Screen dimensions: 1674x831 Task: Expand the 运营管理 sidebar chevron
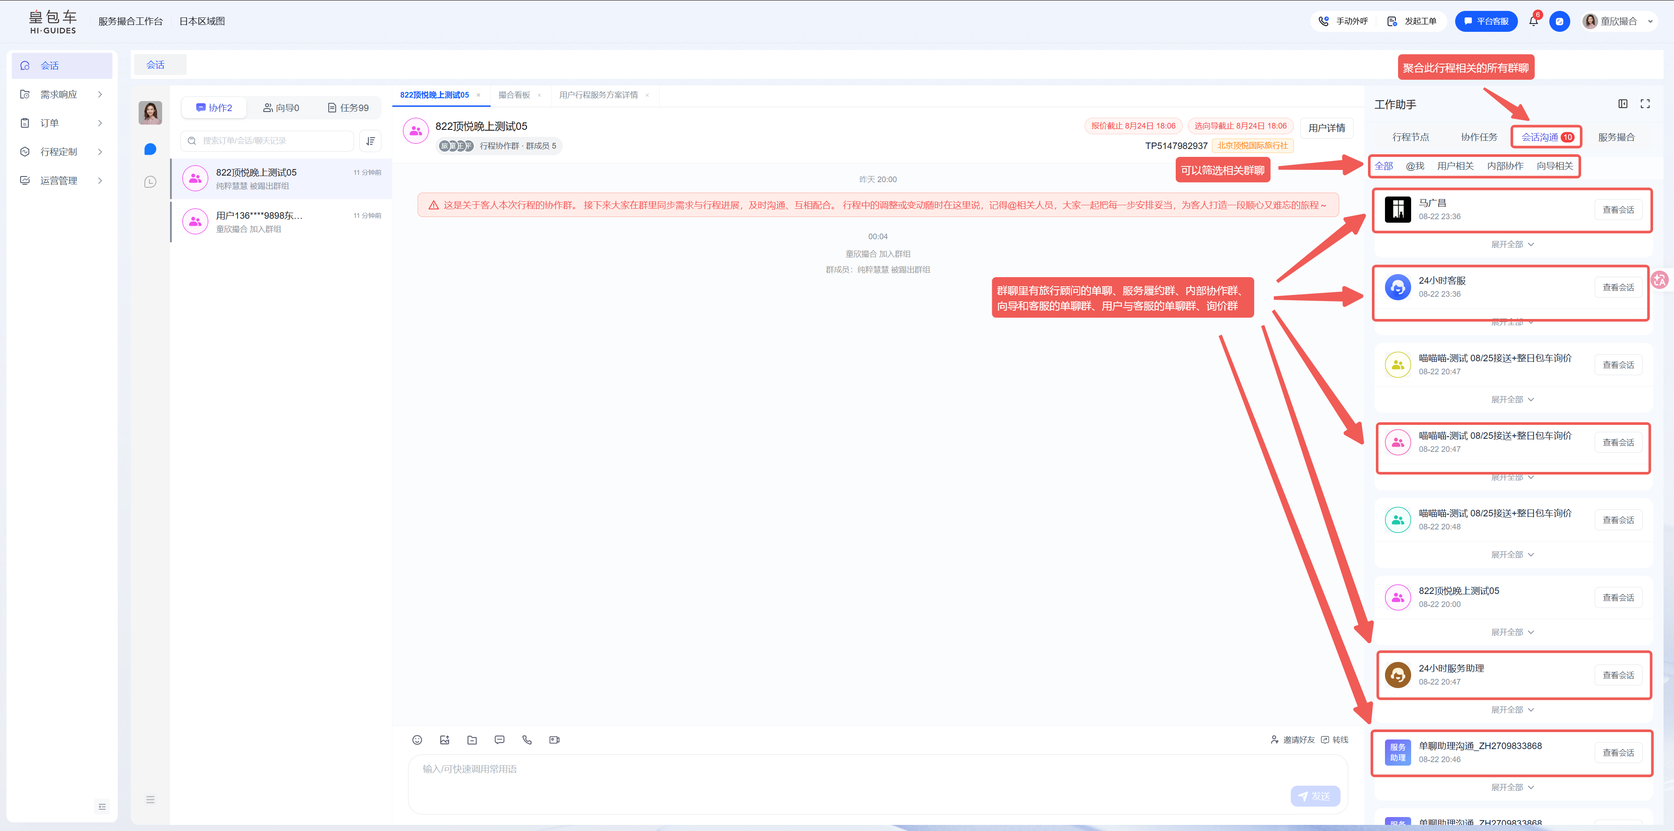100,181
